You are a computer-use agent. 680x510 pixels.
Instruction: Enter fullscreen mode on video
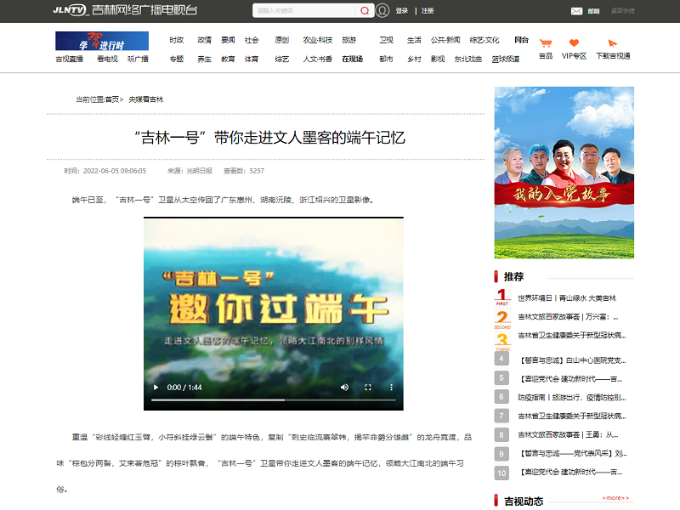coord(368,387)
